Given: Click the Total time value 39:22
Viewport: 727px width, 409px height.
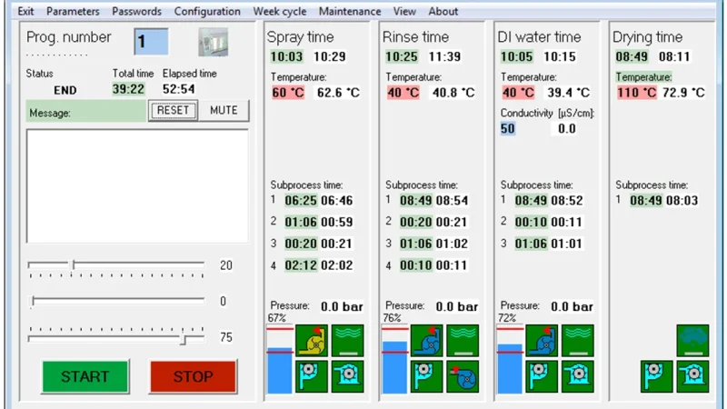Looking at the screenshot, I should point(128,89).
